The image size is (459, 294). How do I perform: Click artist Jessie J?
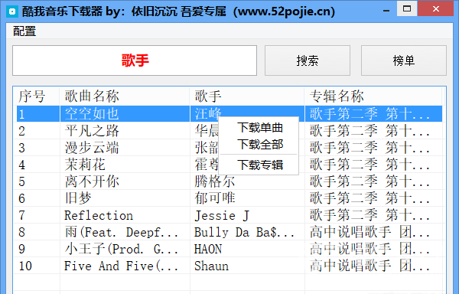coord(222,215)
